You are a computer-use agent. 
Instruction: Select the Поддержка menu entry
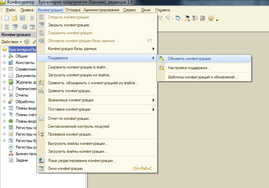tap(97, 58)
